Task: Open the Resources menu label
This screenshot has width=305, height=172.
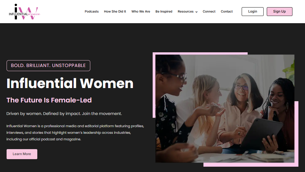Action: [x=186, y=12]
